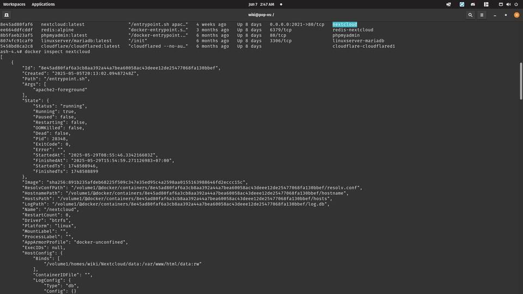The width and height of the screenshot is (523, 294).
Task: Click the "HostnamePath" line
Action: tap(185, 193)
